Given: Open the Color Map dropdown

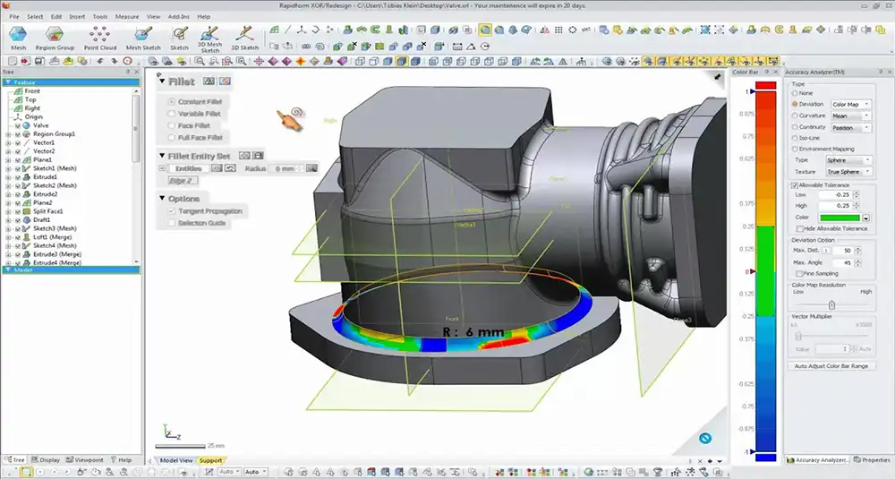Looking at the screenshot, I should click(850, 105).
